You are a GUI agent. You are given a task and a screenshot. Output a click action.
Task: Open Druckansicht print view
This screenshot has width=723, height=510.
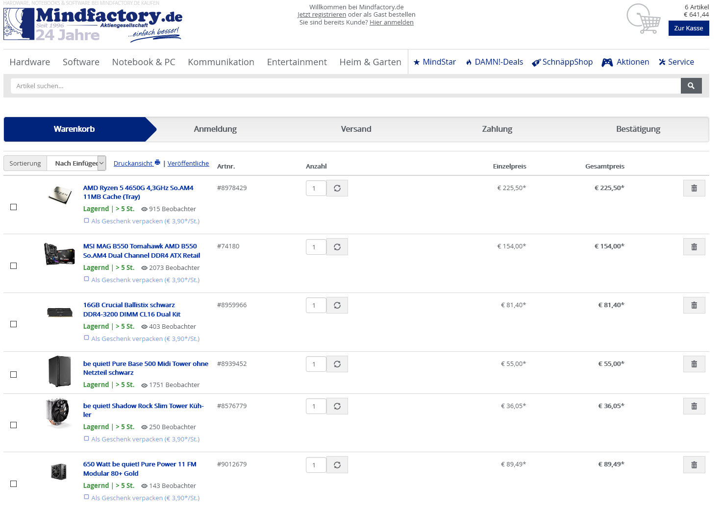[137, 163]
